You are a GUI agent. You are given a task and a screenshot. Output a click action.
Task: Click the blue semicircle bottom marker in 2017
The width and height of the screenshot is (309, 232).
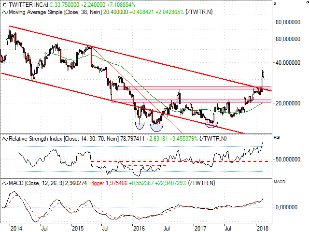[x=211, y=125]
